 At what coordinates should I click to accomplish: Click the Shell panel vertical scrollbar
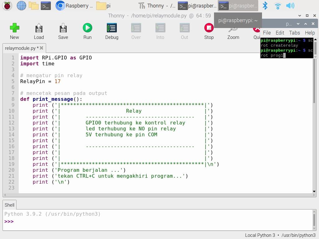click(x=314, y=220)
